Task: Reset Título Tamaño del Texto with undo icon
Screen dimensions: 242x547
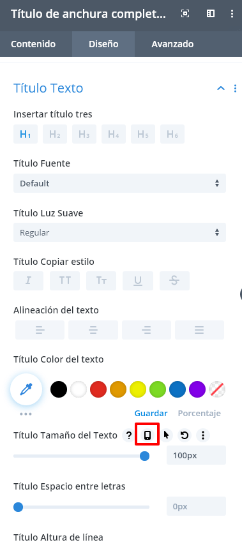Action: tap(185, 435)
